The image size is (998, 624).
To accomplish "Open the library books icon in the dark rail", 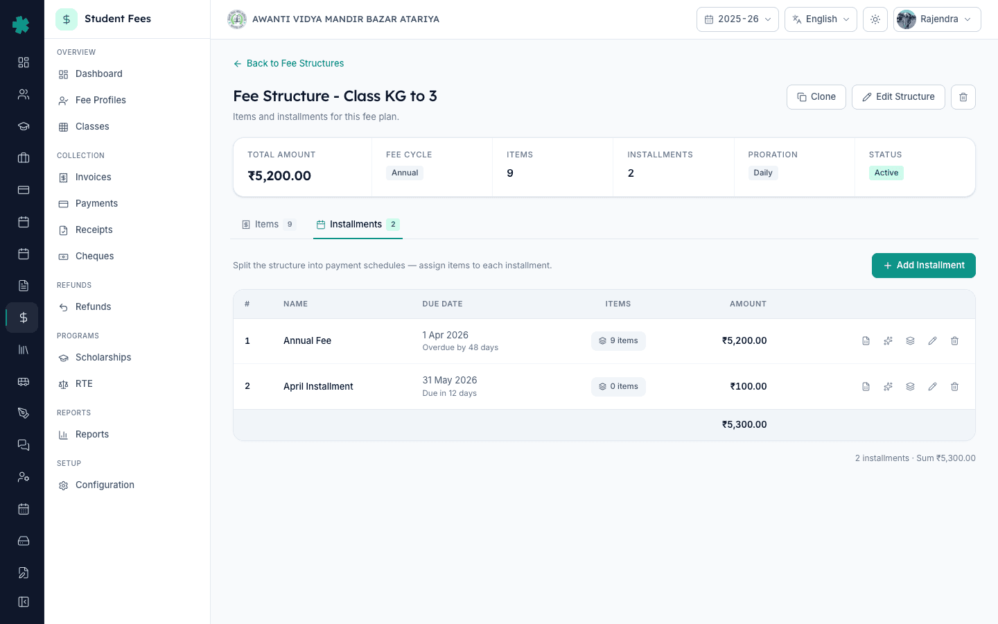I will (24, 349).
